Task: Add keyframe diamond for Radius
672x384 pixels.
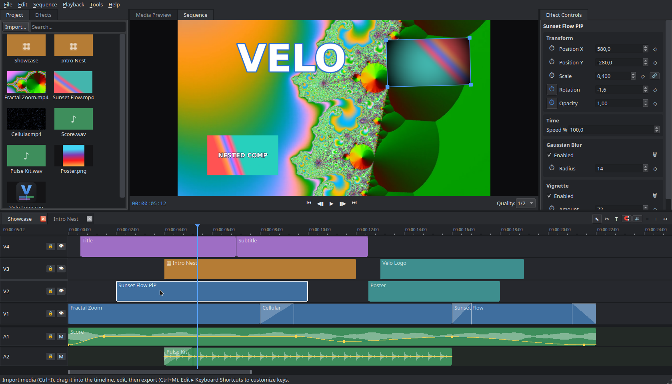Action: pos(655,169)
